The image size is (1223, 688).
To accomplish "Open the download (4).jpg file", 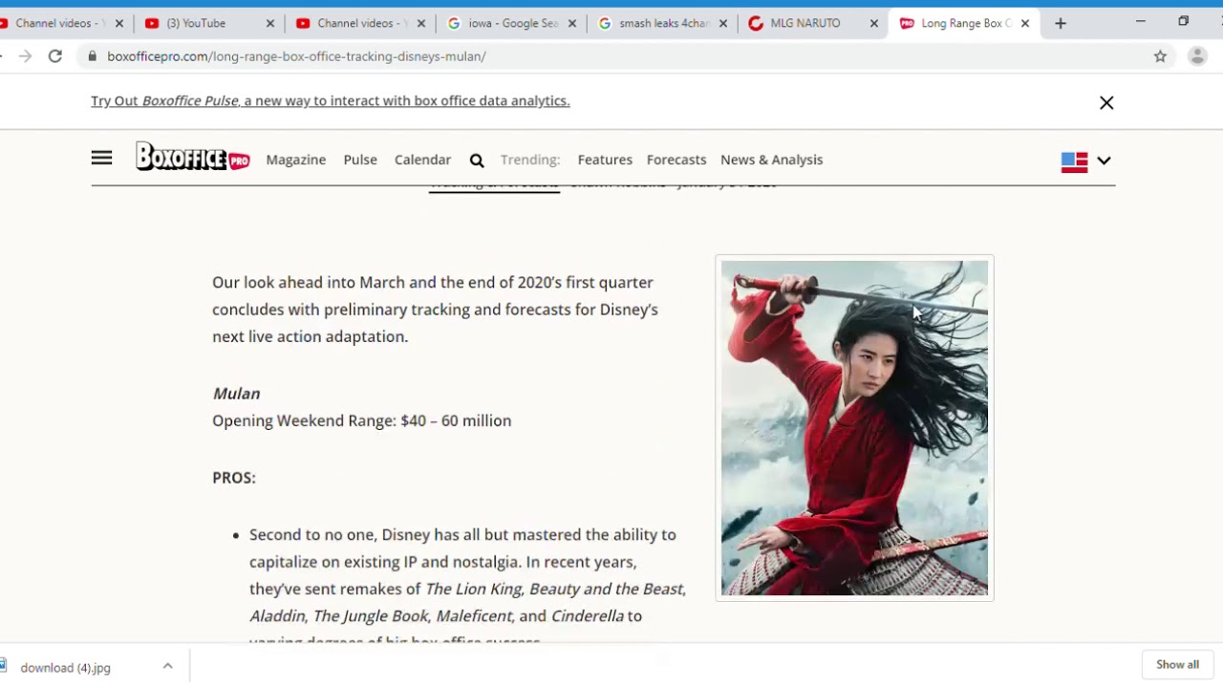I will pyautogui.click(x=65, y=667).
